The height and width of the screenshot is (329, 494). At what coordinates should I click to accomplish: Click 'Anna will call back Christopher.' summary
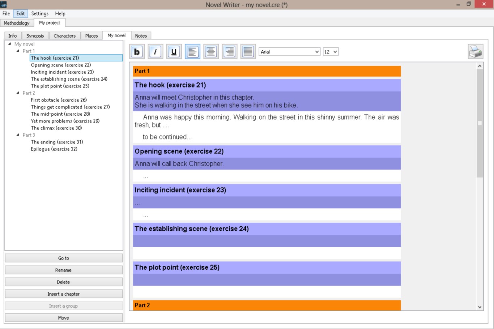click(x=179, y=164)
